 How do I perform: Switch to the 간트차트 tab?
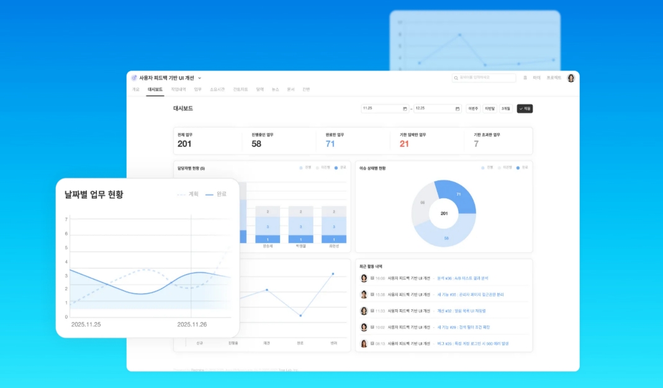click(240, 90)
